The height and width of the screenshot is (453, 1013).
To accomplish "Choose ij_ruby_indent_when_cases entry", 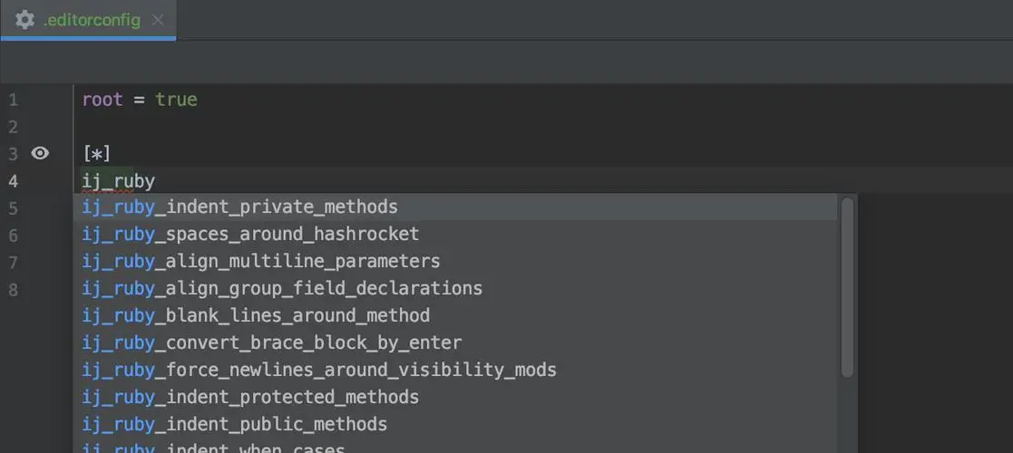I will pos(455,446).
